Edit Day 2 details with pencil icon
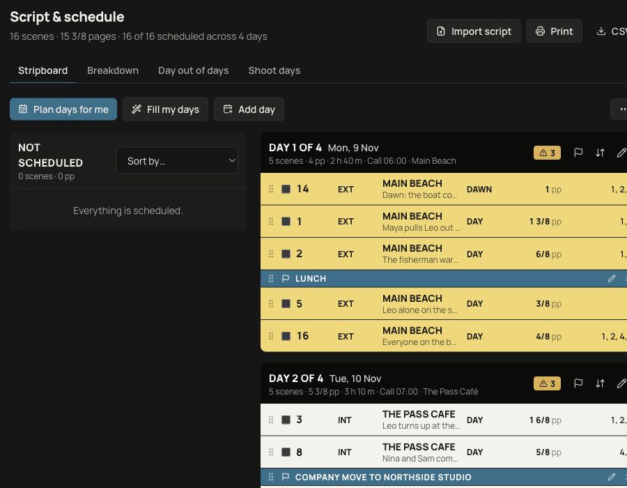 click(x=621, y=383)
